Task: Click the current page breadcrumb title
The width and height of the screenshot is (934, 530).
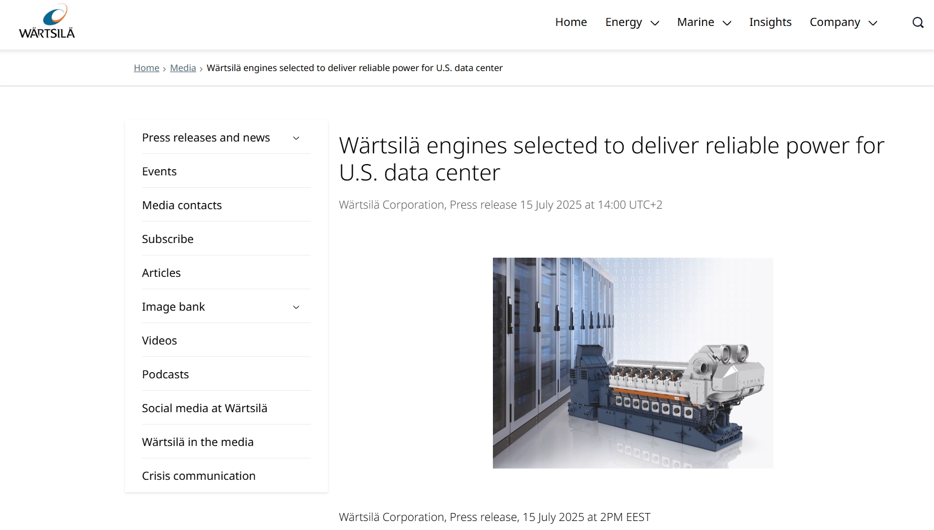Action: point(354,68)
